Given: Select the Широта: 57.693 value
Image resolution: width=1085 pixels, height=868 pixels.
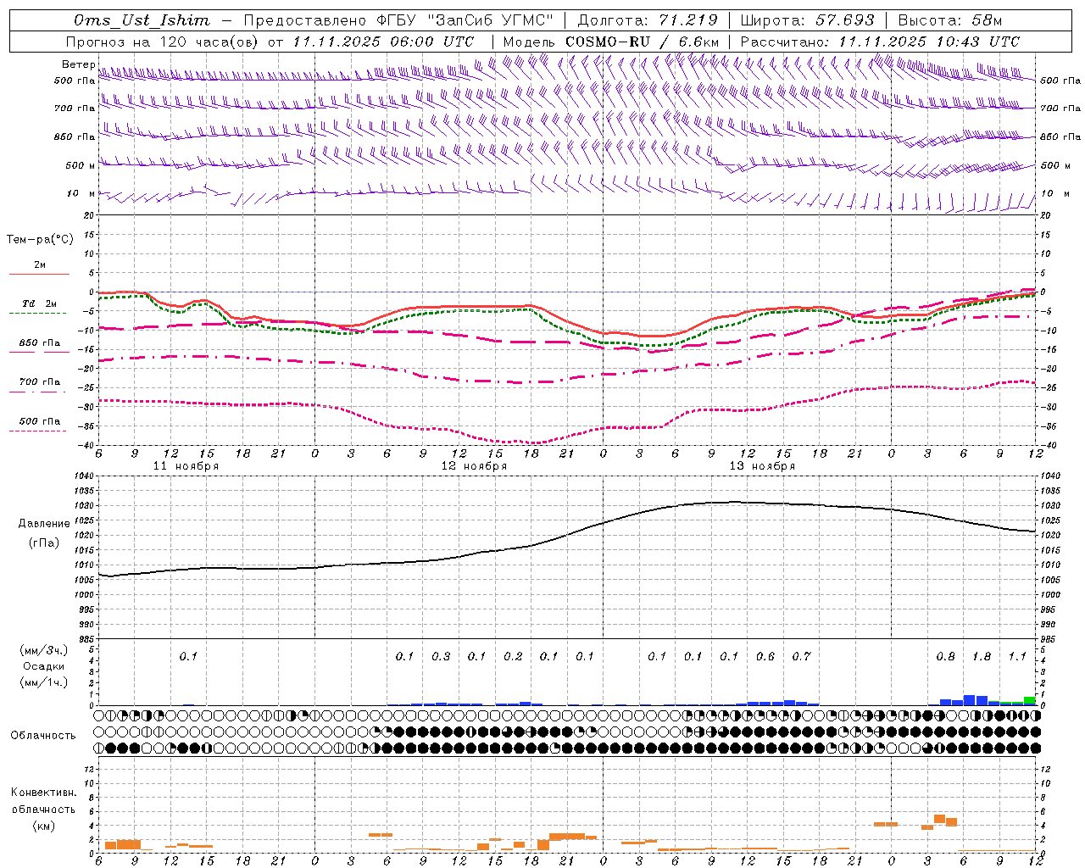Looking at the screenshot, I should pyautogui.click(x=808, y=20).
